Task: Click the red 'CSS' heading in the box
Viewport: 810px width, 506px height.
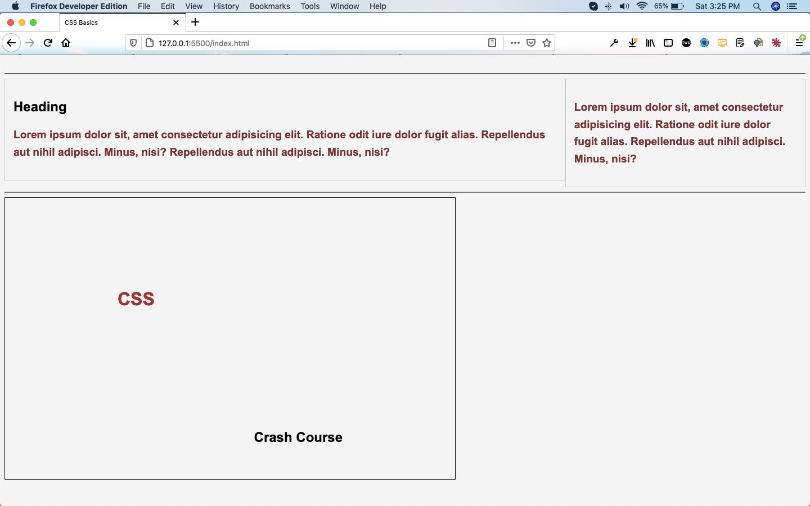Action: 136,299
